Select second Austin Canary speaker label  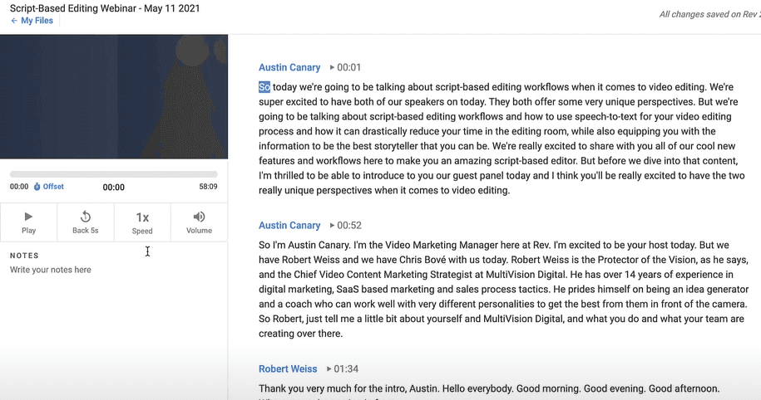pyautogui.click(x=289, y=225)
